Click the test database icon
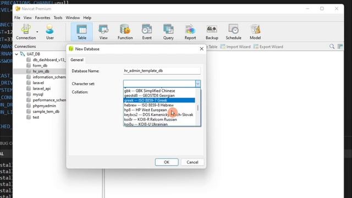352x198 pixels. 29,117
